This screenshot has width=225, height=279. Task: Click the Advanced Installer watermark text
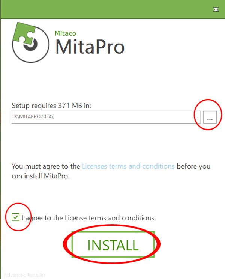tap(24, 275)
